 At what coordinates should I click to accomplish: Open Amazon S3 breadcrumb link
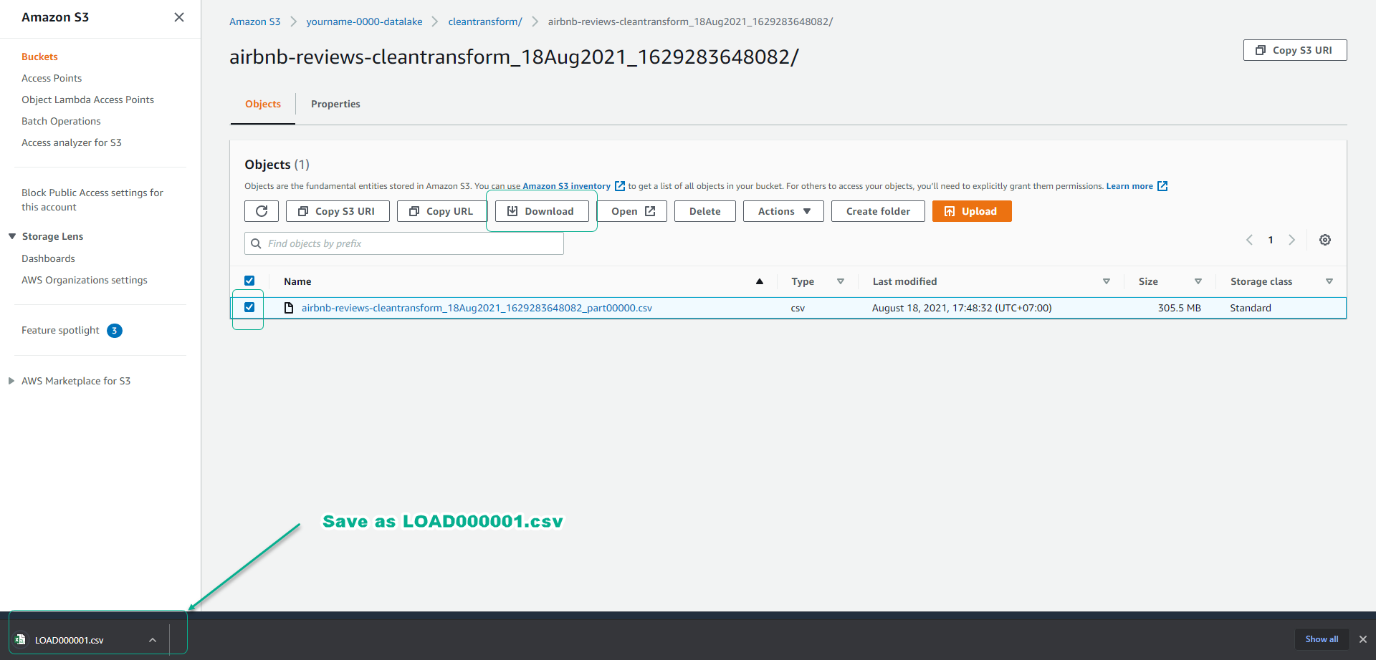point(254,21)
